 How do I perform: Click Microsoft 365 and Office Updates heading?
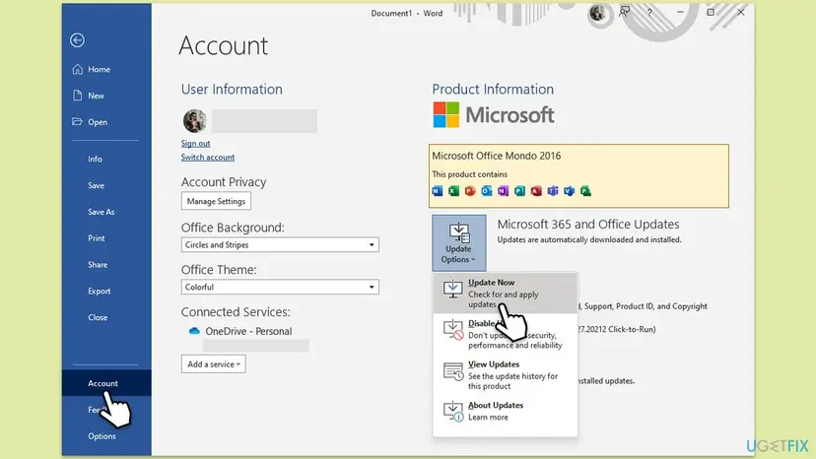[x=588, y=225]
